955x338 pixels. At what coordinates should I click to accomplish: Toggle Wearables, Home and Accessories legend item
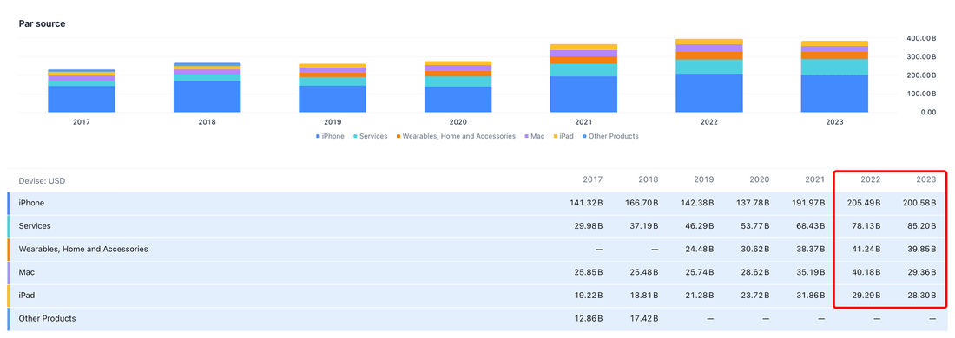coord(455,136)
